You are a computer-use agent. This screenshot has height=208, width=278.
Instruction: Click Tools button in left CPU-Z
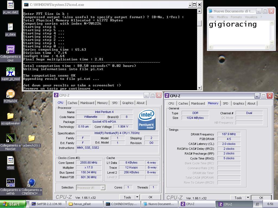[x=127, y=197]
